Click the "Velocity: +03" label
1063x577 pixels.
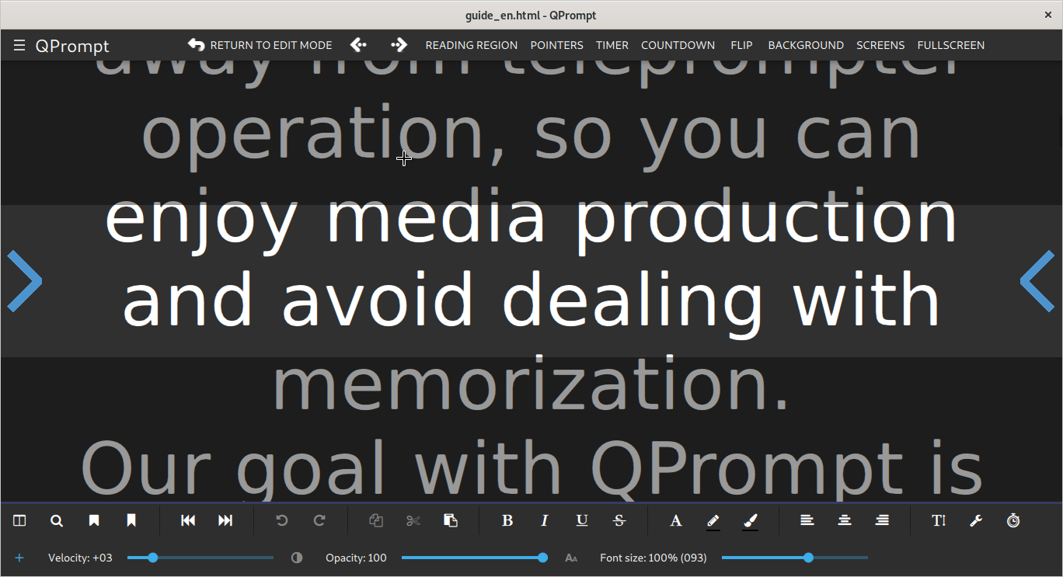[80, 558]
